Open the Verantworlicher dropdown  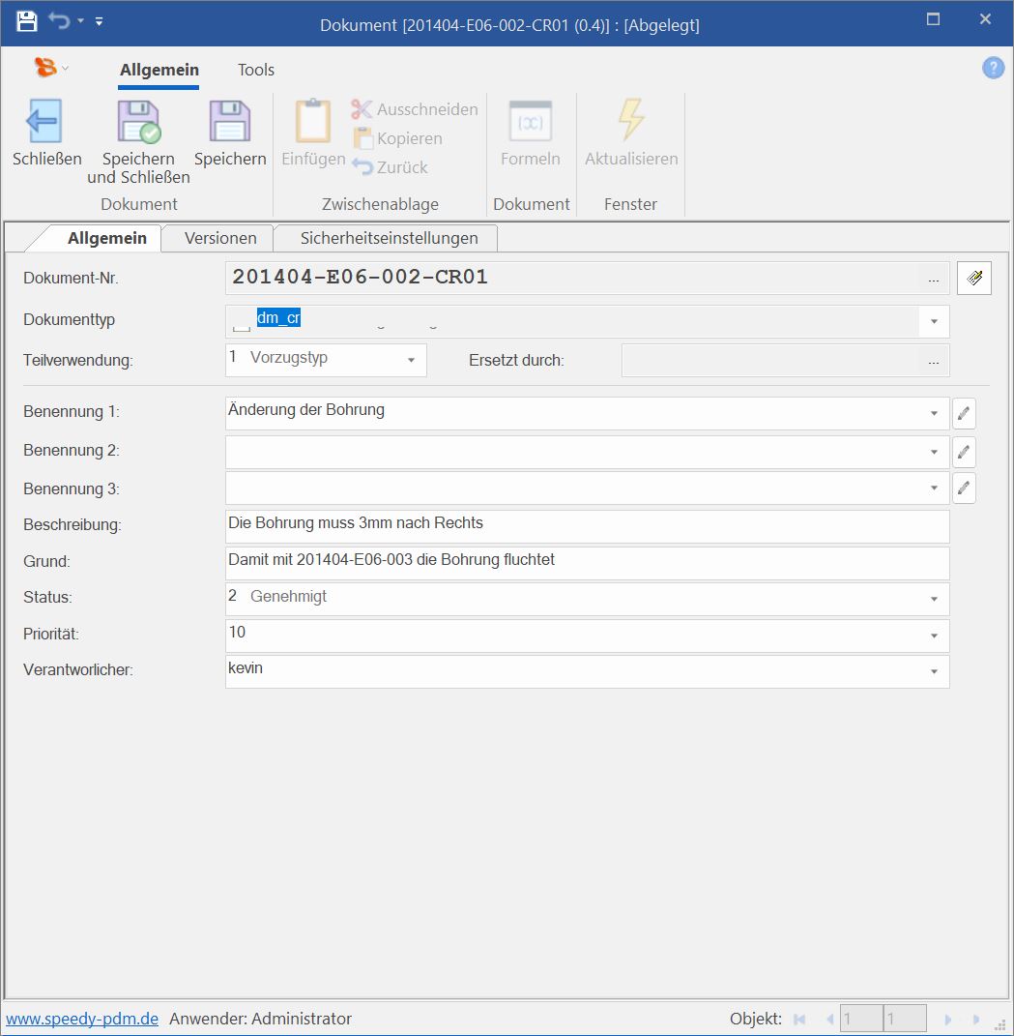pos(934,671)
